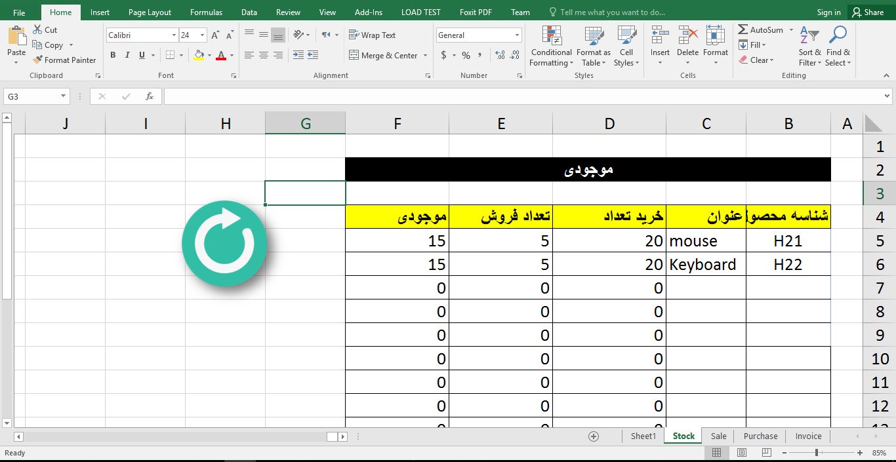Click the Paste clipboard icon
Screen dimensions: 896x462
click(x=16, y=36)
